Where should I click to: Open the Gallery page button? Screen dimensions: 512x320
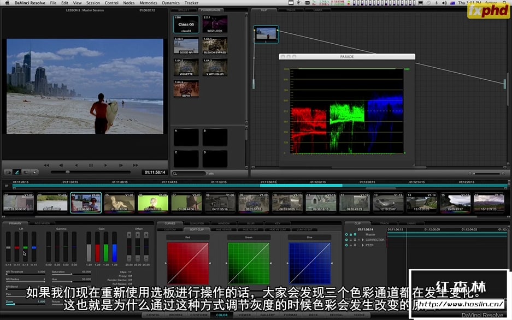267,315
